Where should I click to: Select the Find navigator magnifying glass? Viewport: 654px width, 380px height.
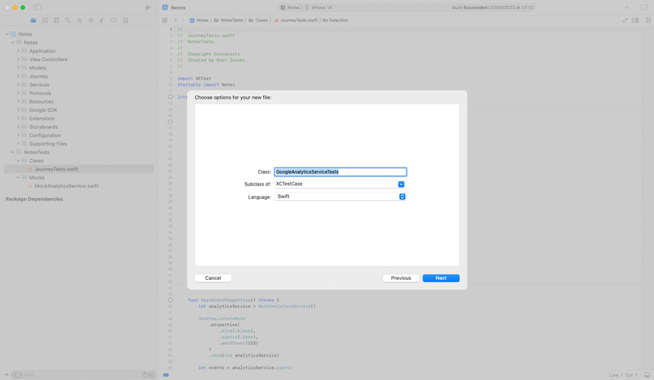coord(68,20)
